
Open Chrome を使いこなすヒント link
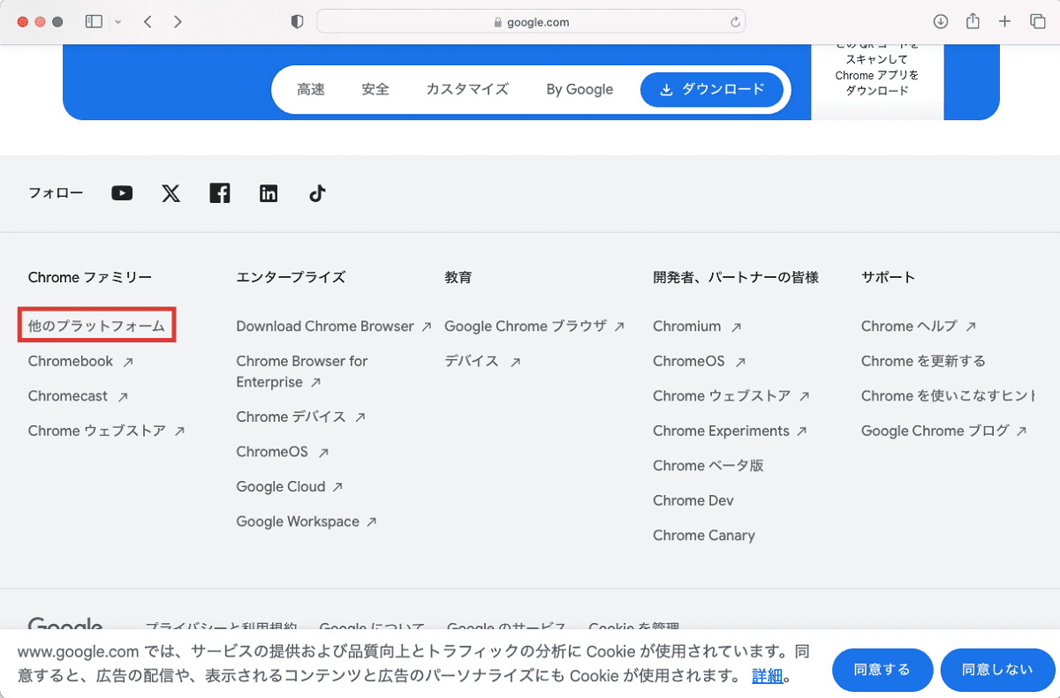coord(948,396)
